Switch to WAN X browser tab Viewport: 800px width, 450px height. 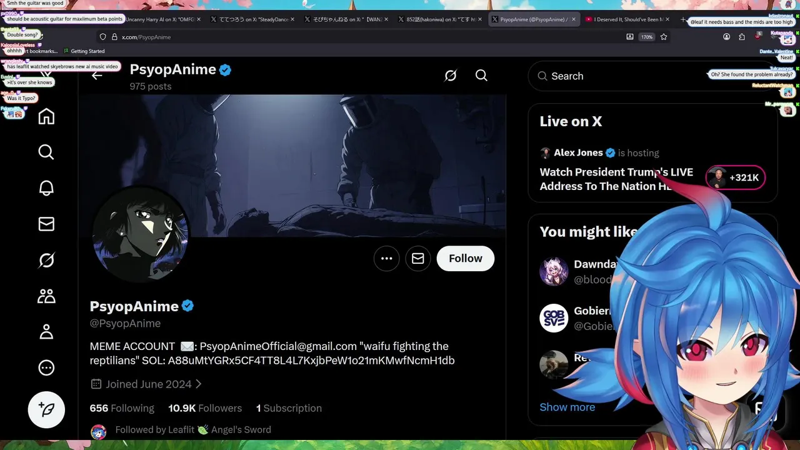[x=346, y=19]
